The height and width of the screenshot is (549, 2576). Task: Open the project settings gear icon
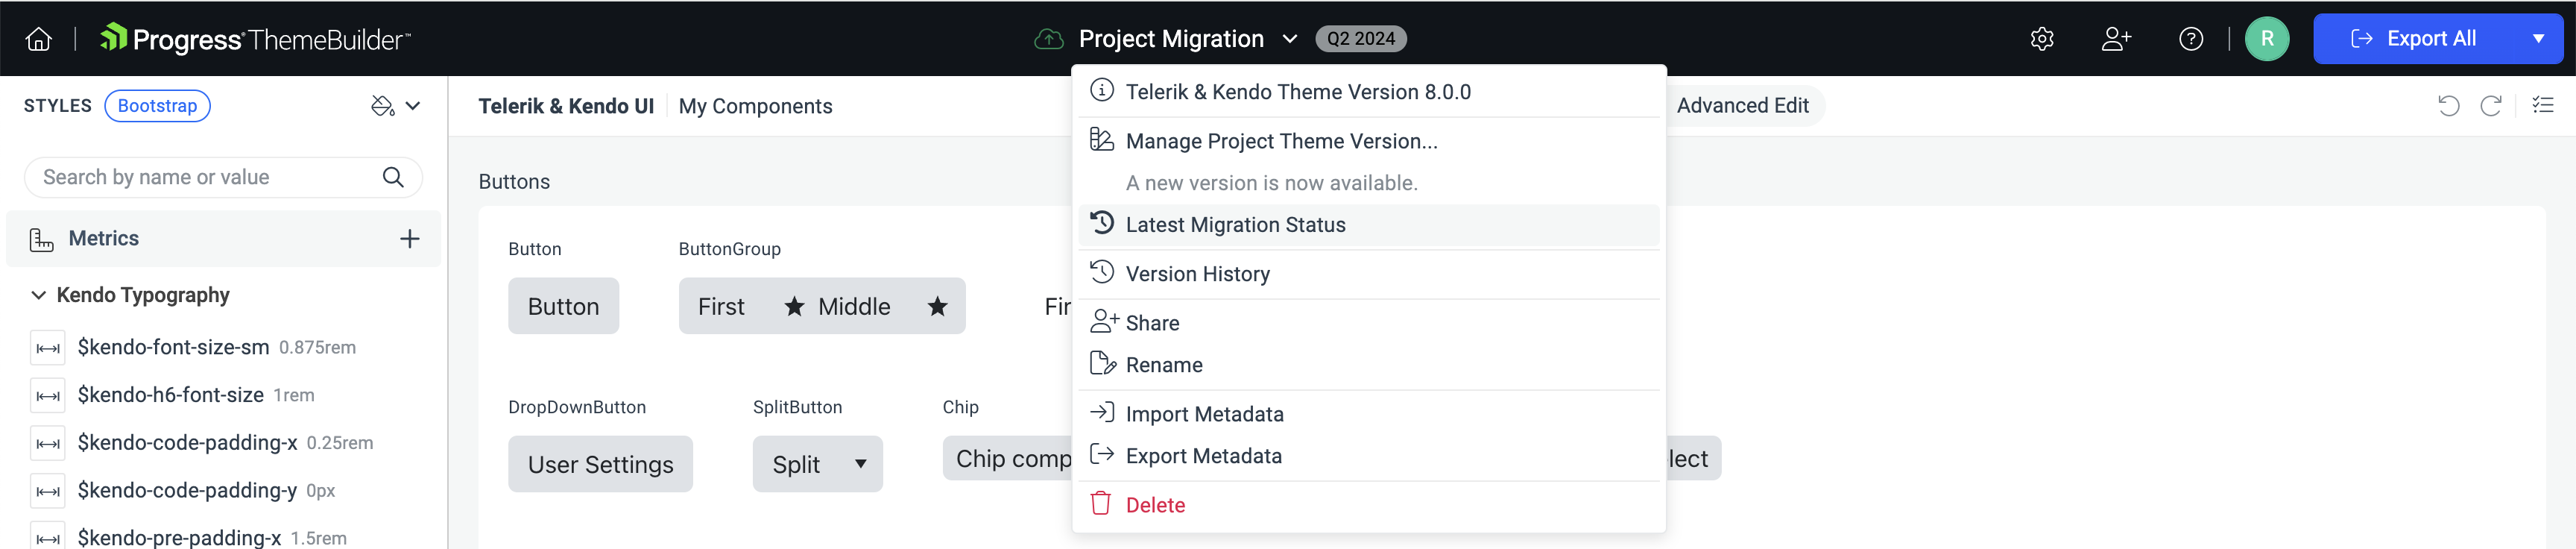point(2042,39)
